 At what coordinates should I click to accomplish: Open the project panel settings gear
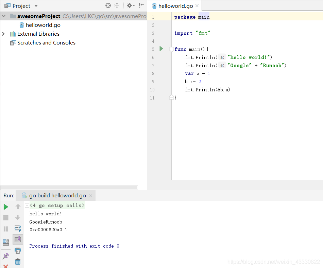(131, 5)
